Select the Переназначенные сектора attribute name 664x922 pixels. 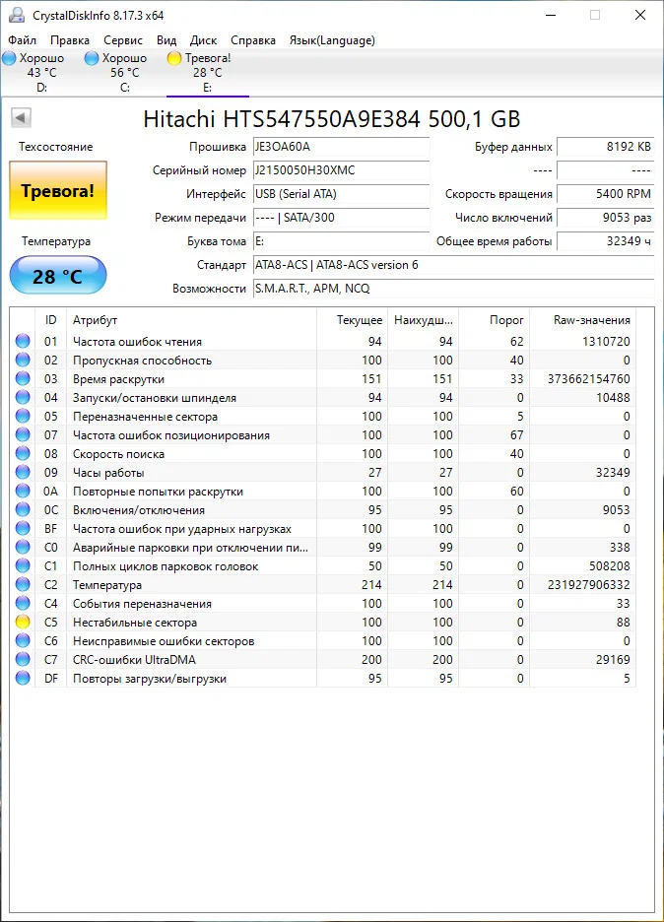click(x=145, y=417)
